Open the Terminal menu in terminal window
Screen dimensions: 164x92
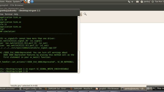tap(8, 14)
